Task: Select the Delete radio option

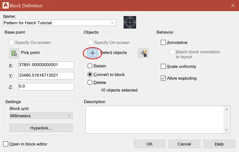Action: point(90,83)
